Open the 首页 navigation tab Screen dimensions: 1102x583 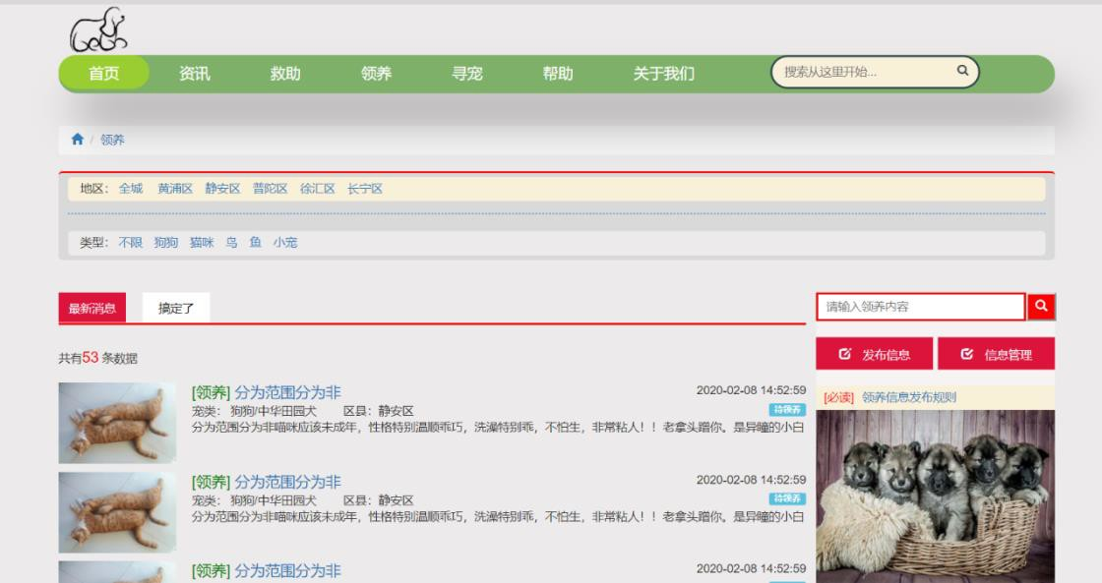coord(104,74)
